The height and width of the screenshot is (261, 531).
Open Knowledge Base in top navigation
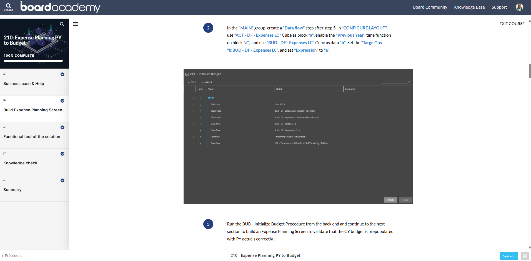point(469,7)
